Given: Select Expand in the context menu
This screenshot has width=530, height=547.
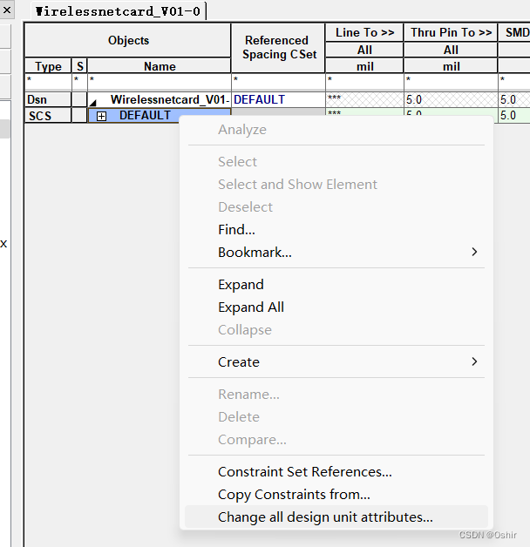Looking at the screenshot, I should coord(241,285).
